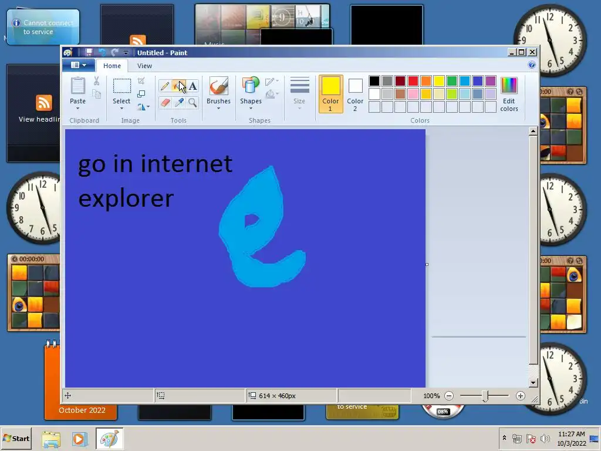Image resolution: width=601 pixels, height=451 pixels.
Task: Click the Cut scissors icon
Action: click(96, 81)
